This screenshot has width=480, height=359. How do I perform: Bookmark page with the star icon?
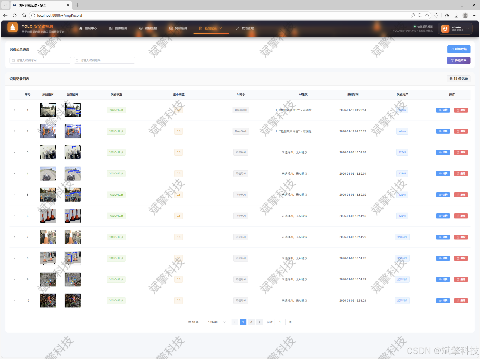[427, 15]
